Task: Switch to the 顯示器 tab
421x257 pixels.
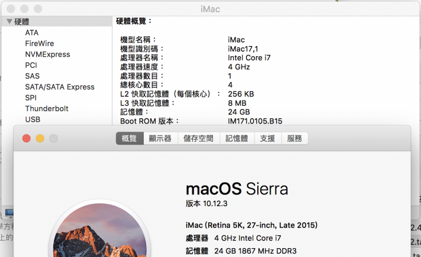Action: (161, 138)
